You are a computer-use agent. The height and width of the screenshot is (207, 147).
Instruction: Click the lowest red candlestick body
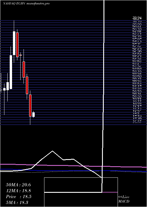(30, 106)
